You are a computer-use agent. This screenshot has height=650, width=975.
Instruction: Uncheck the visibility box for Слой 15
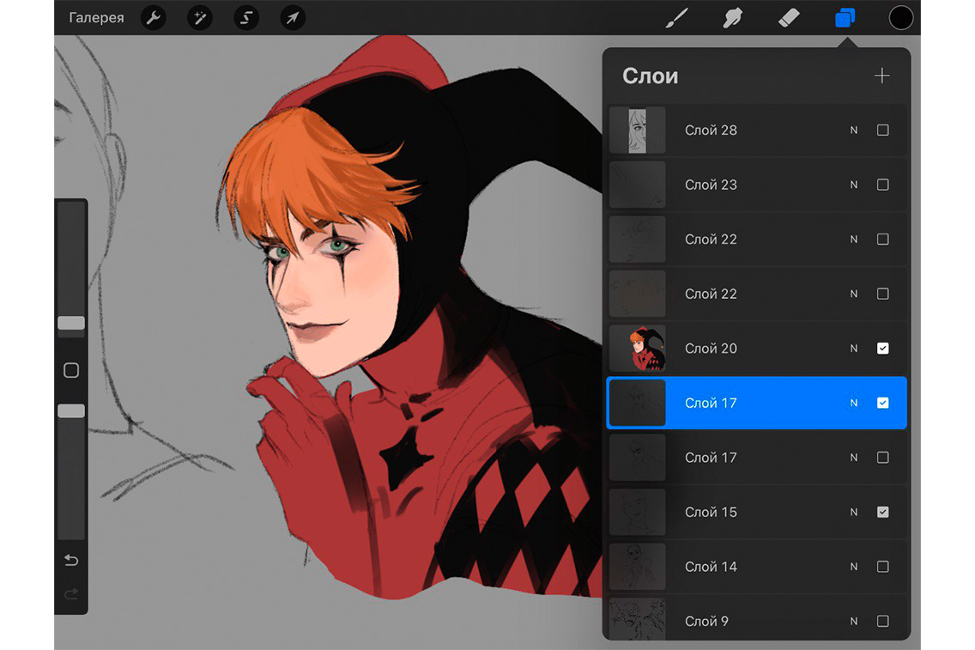point(882,513)
